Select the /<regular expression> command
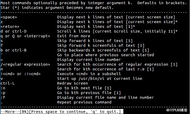Viewport: 190px width, 114px height. tap(25, 64)
